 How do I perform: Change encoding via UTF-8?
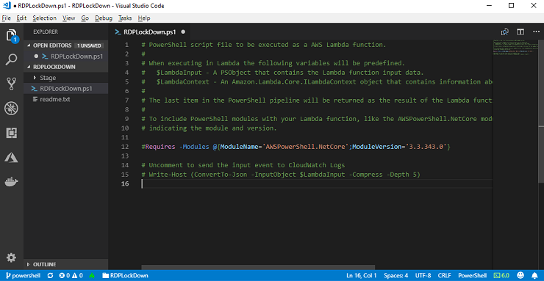click(x=423, y=275)
